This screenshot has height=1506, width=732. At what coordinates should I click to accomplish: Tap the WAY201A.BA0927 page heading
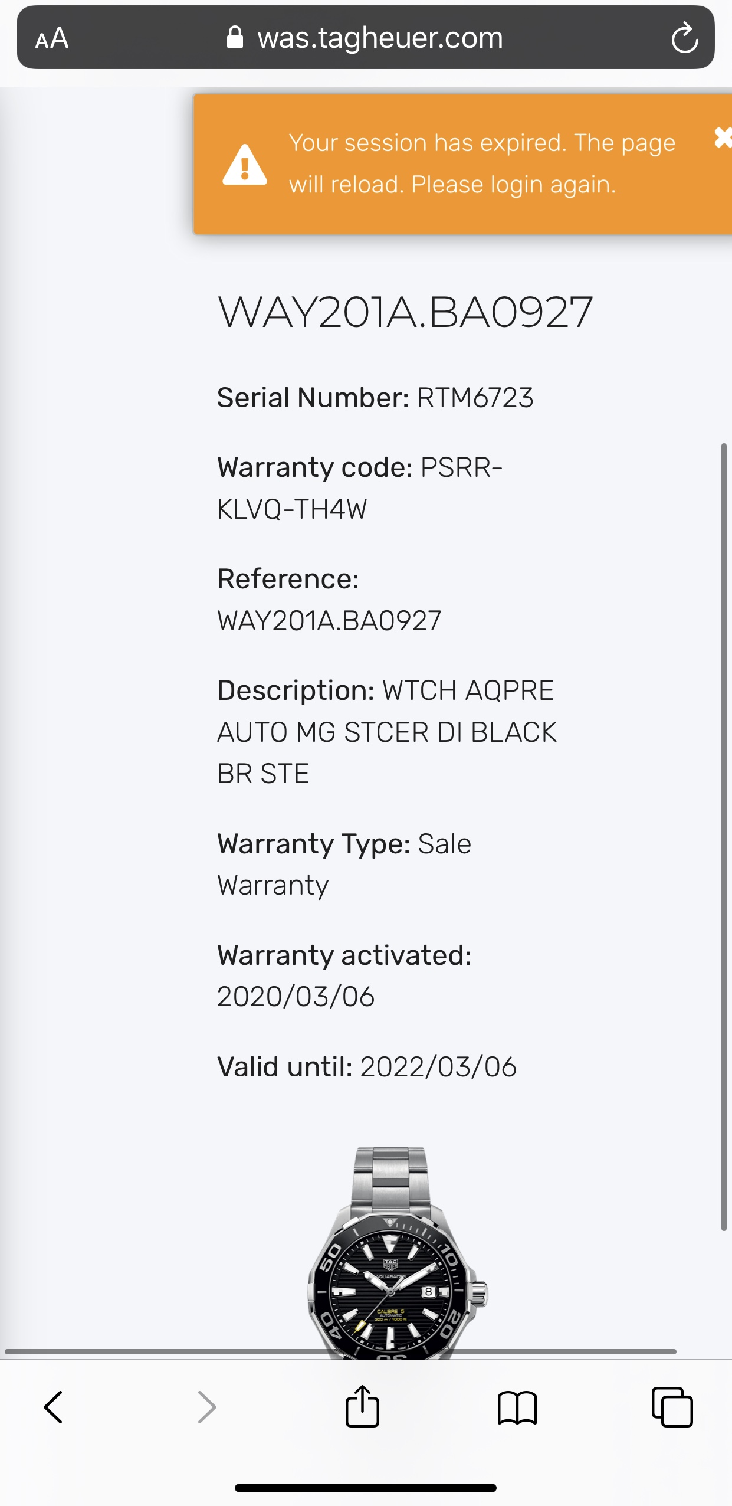[405, 312]
